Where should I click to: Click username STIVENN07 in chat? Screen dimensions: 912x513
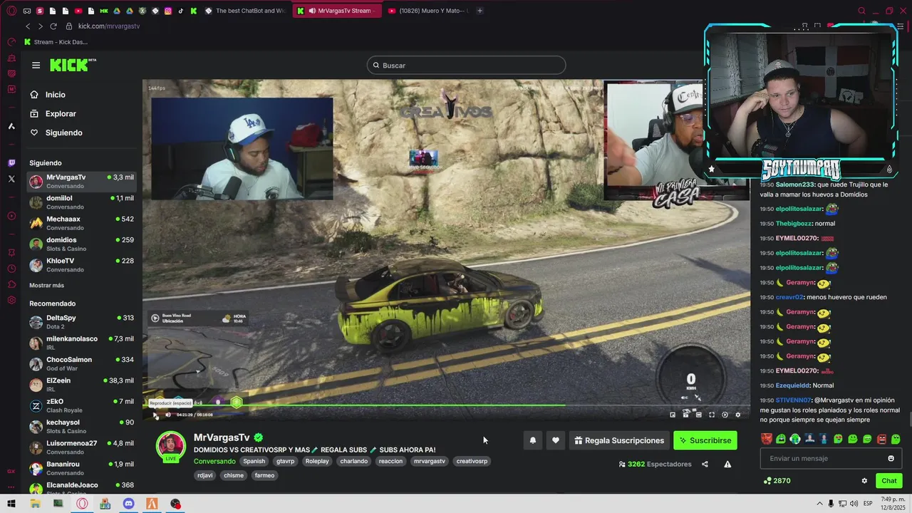(793, 400)
